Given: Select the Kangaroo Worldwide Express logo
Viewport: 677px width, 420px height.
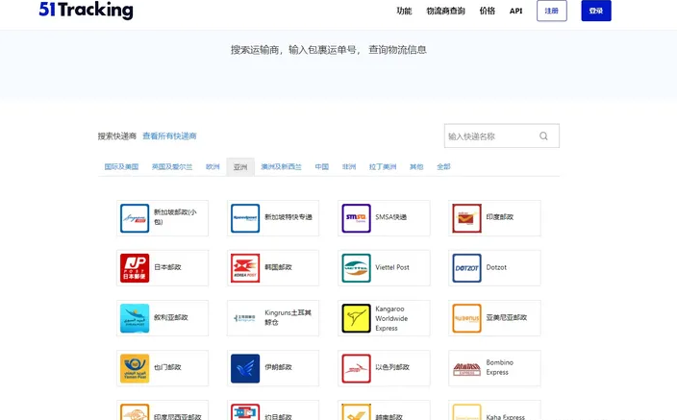Looking at the screenshot, I should click(x=356, y=318).
